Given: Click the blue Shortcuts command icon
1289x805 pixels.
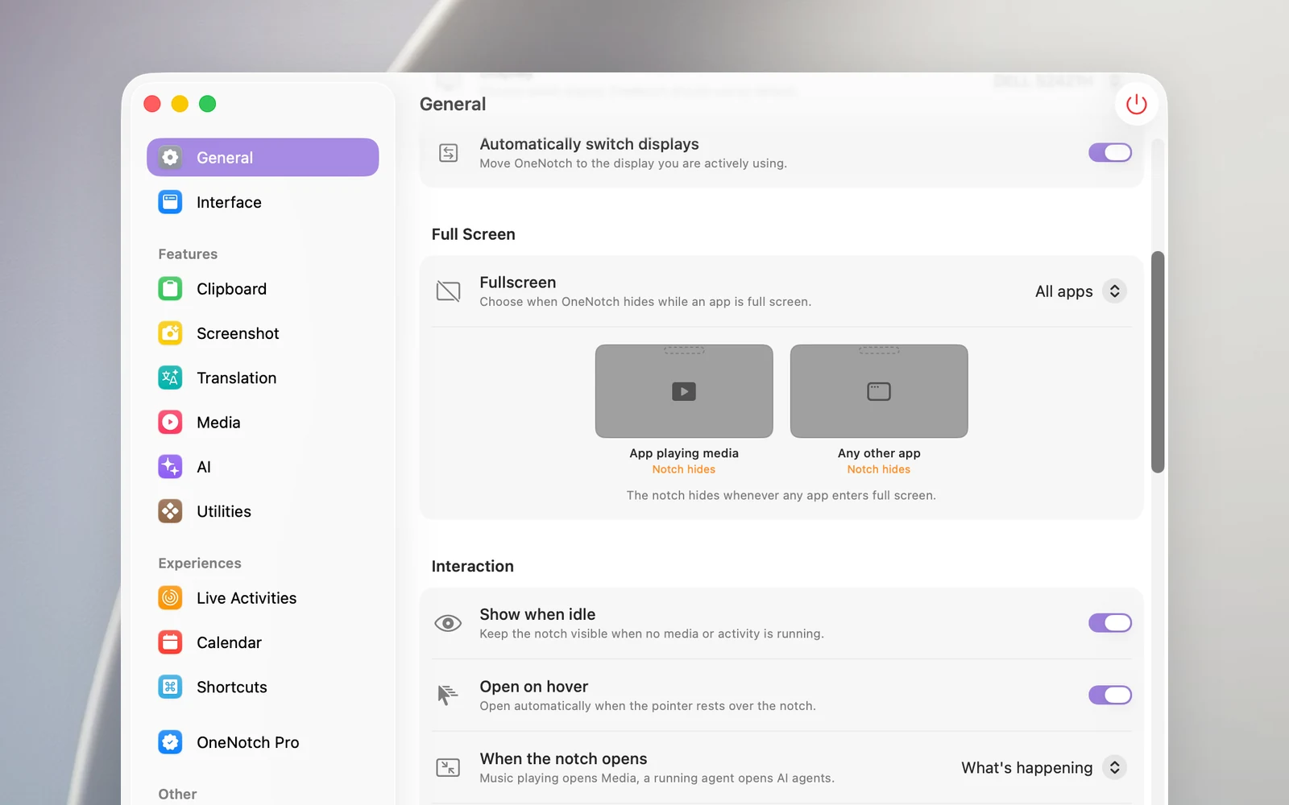Looking at the screenshot, I should pos(170,687).
